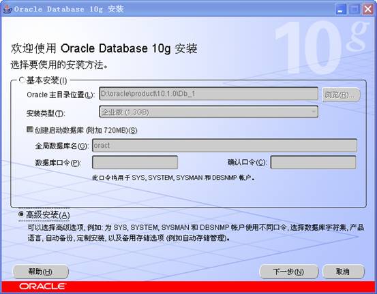
Task: Close the Oracle Database 10g installer
Action: tap(368, 10)
